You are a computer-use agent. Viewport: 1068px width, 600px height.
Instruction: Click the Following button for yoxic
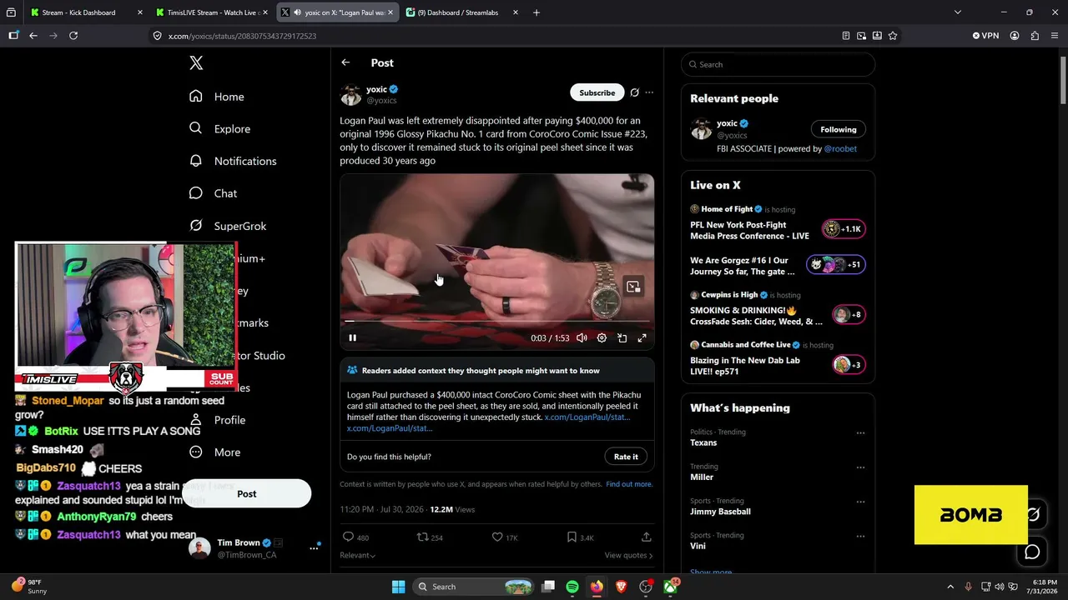(x=839, y=129)
